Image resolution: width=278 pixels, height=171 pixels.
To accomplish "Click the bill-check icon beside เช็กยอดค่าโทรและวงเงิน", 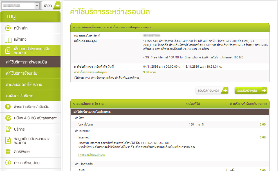I will tap(8, 51).
